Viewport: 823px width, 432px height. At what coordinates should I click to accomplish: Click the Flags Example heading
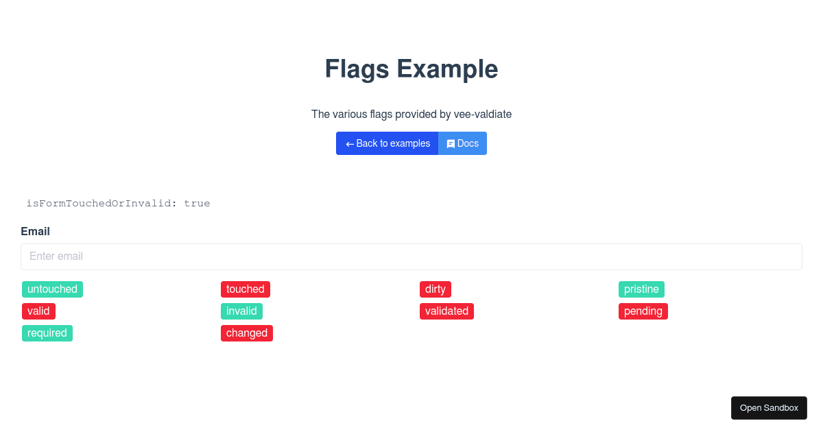click(411, 69)
